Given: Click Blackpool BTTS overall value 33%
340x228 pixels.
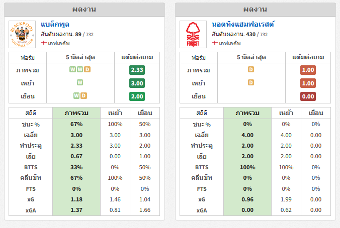Looking at the screenshot, I should coord(76,167).
